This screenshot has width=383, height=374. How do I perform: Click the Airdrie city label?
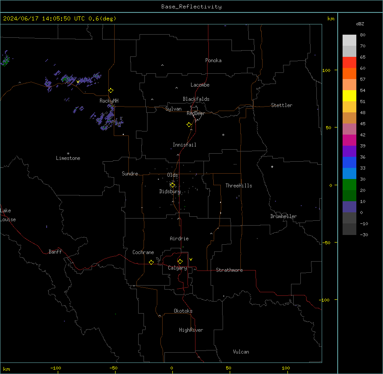tap(179, 239)
